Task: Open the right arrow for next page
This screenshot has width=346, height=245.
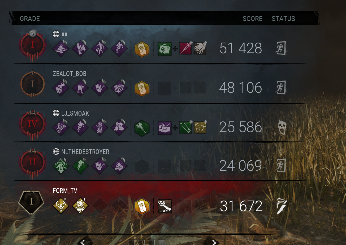Action: pos(211,242)
